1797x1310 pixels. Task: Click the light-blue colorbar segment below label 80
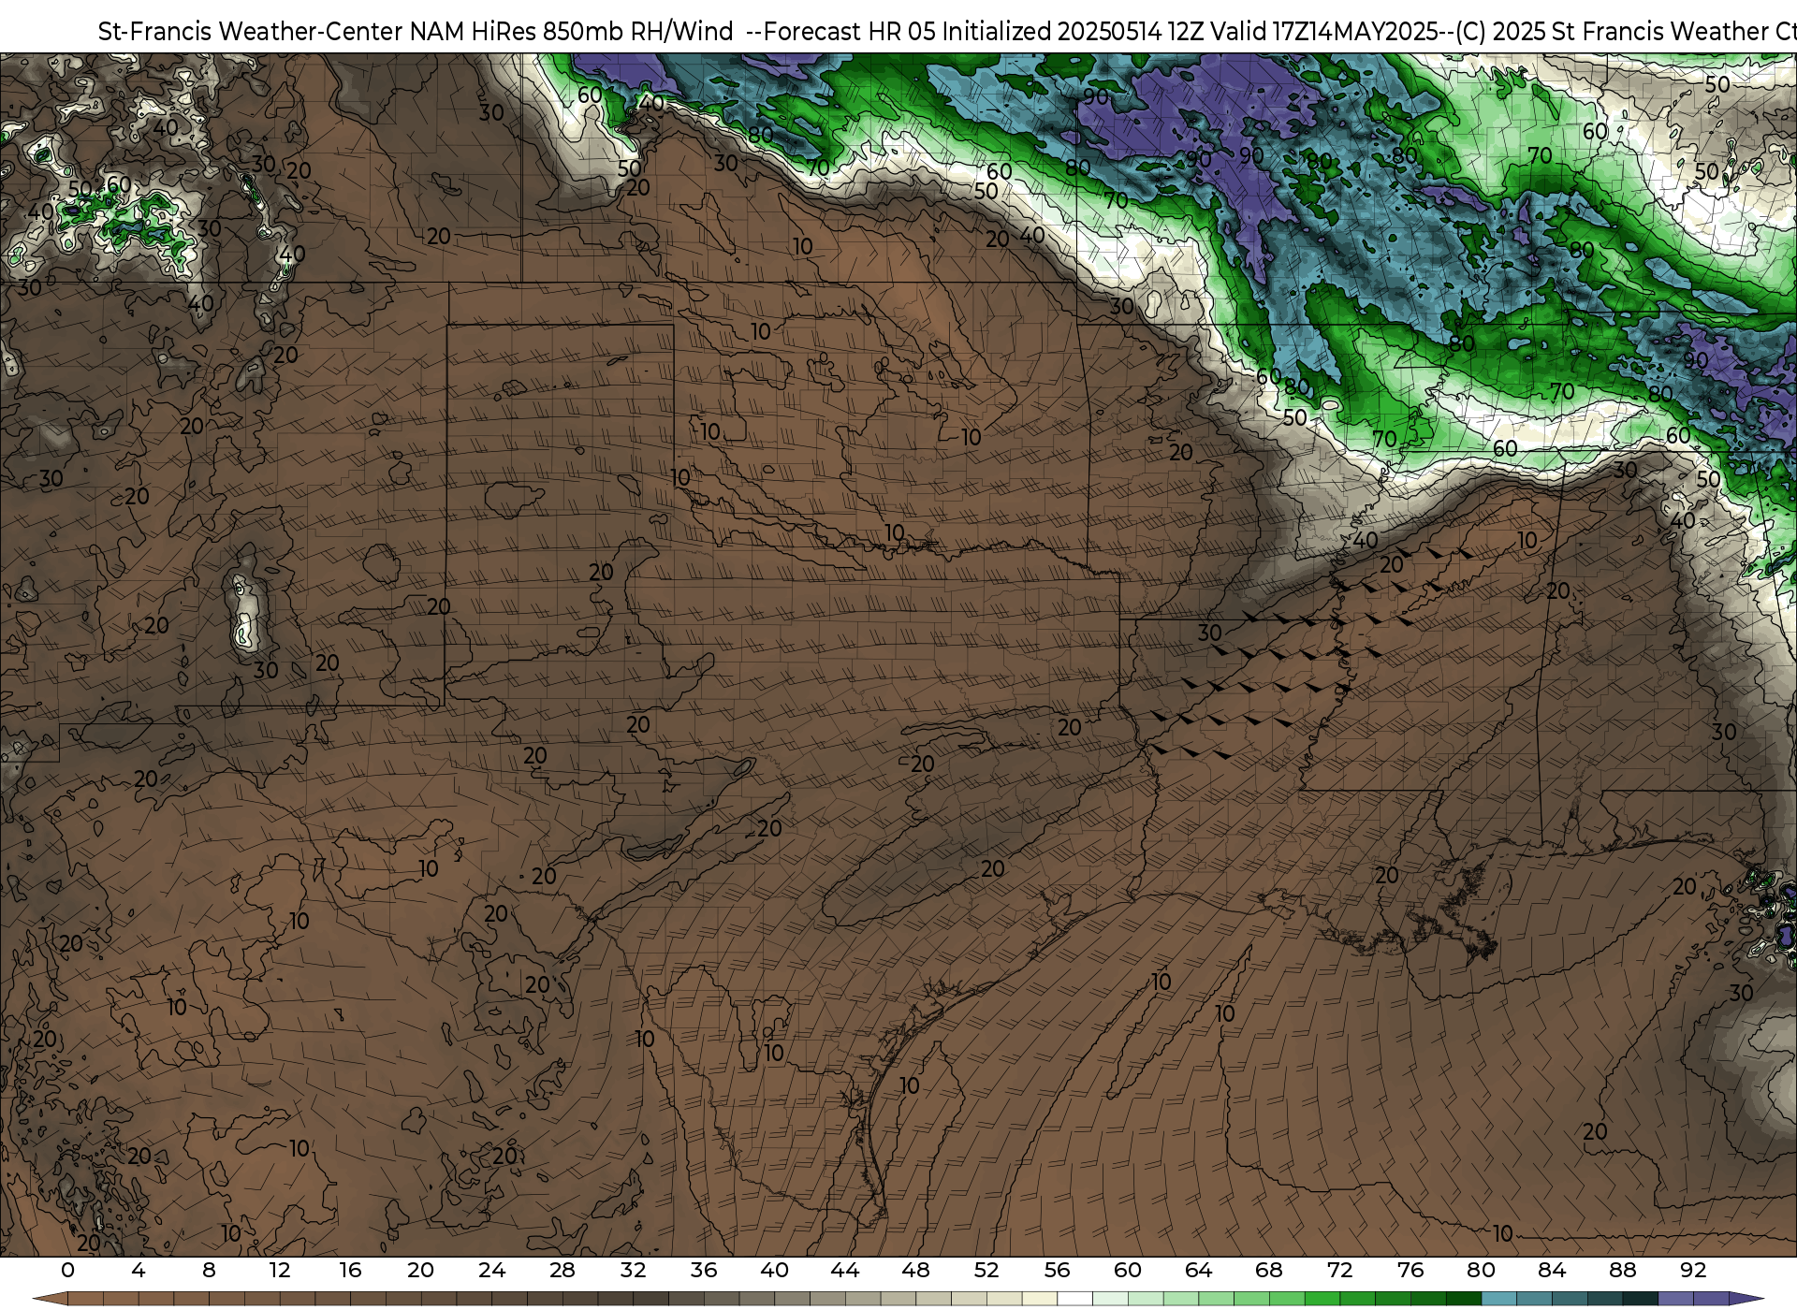[x=1498, y=1300]
